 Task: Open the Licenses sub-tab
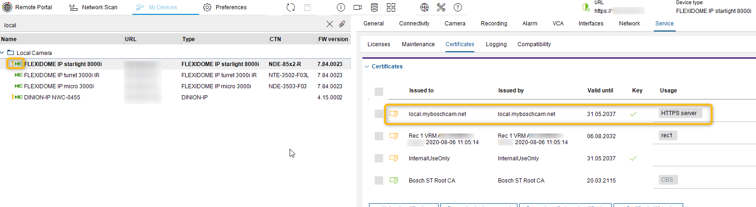coord(379,44)
